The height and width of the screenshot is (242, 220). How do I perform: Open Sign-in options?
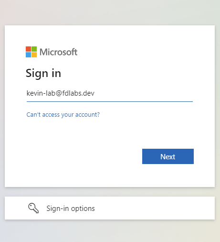click(x=110, y=208)
